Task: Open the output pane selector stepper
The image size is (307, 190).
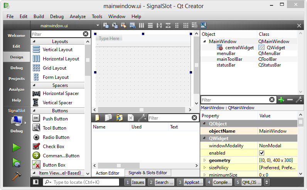Action: coord(267,182)
